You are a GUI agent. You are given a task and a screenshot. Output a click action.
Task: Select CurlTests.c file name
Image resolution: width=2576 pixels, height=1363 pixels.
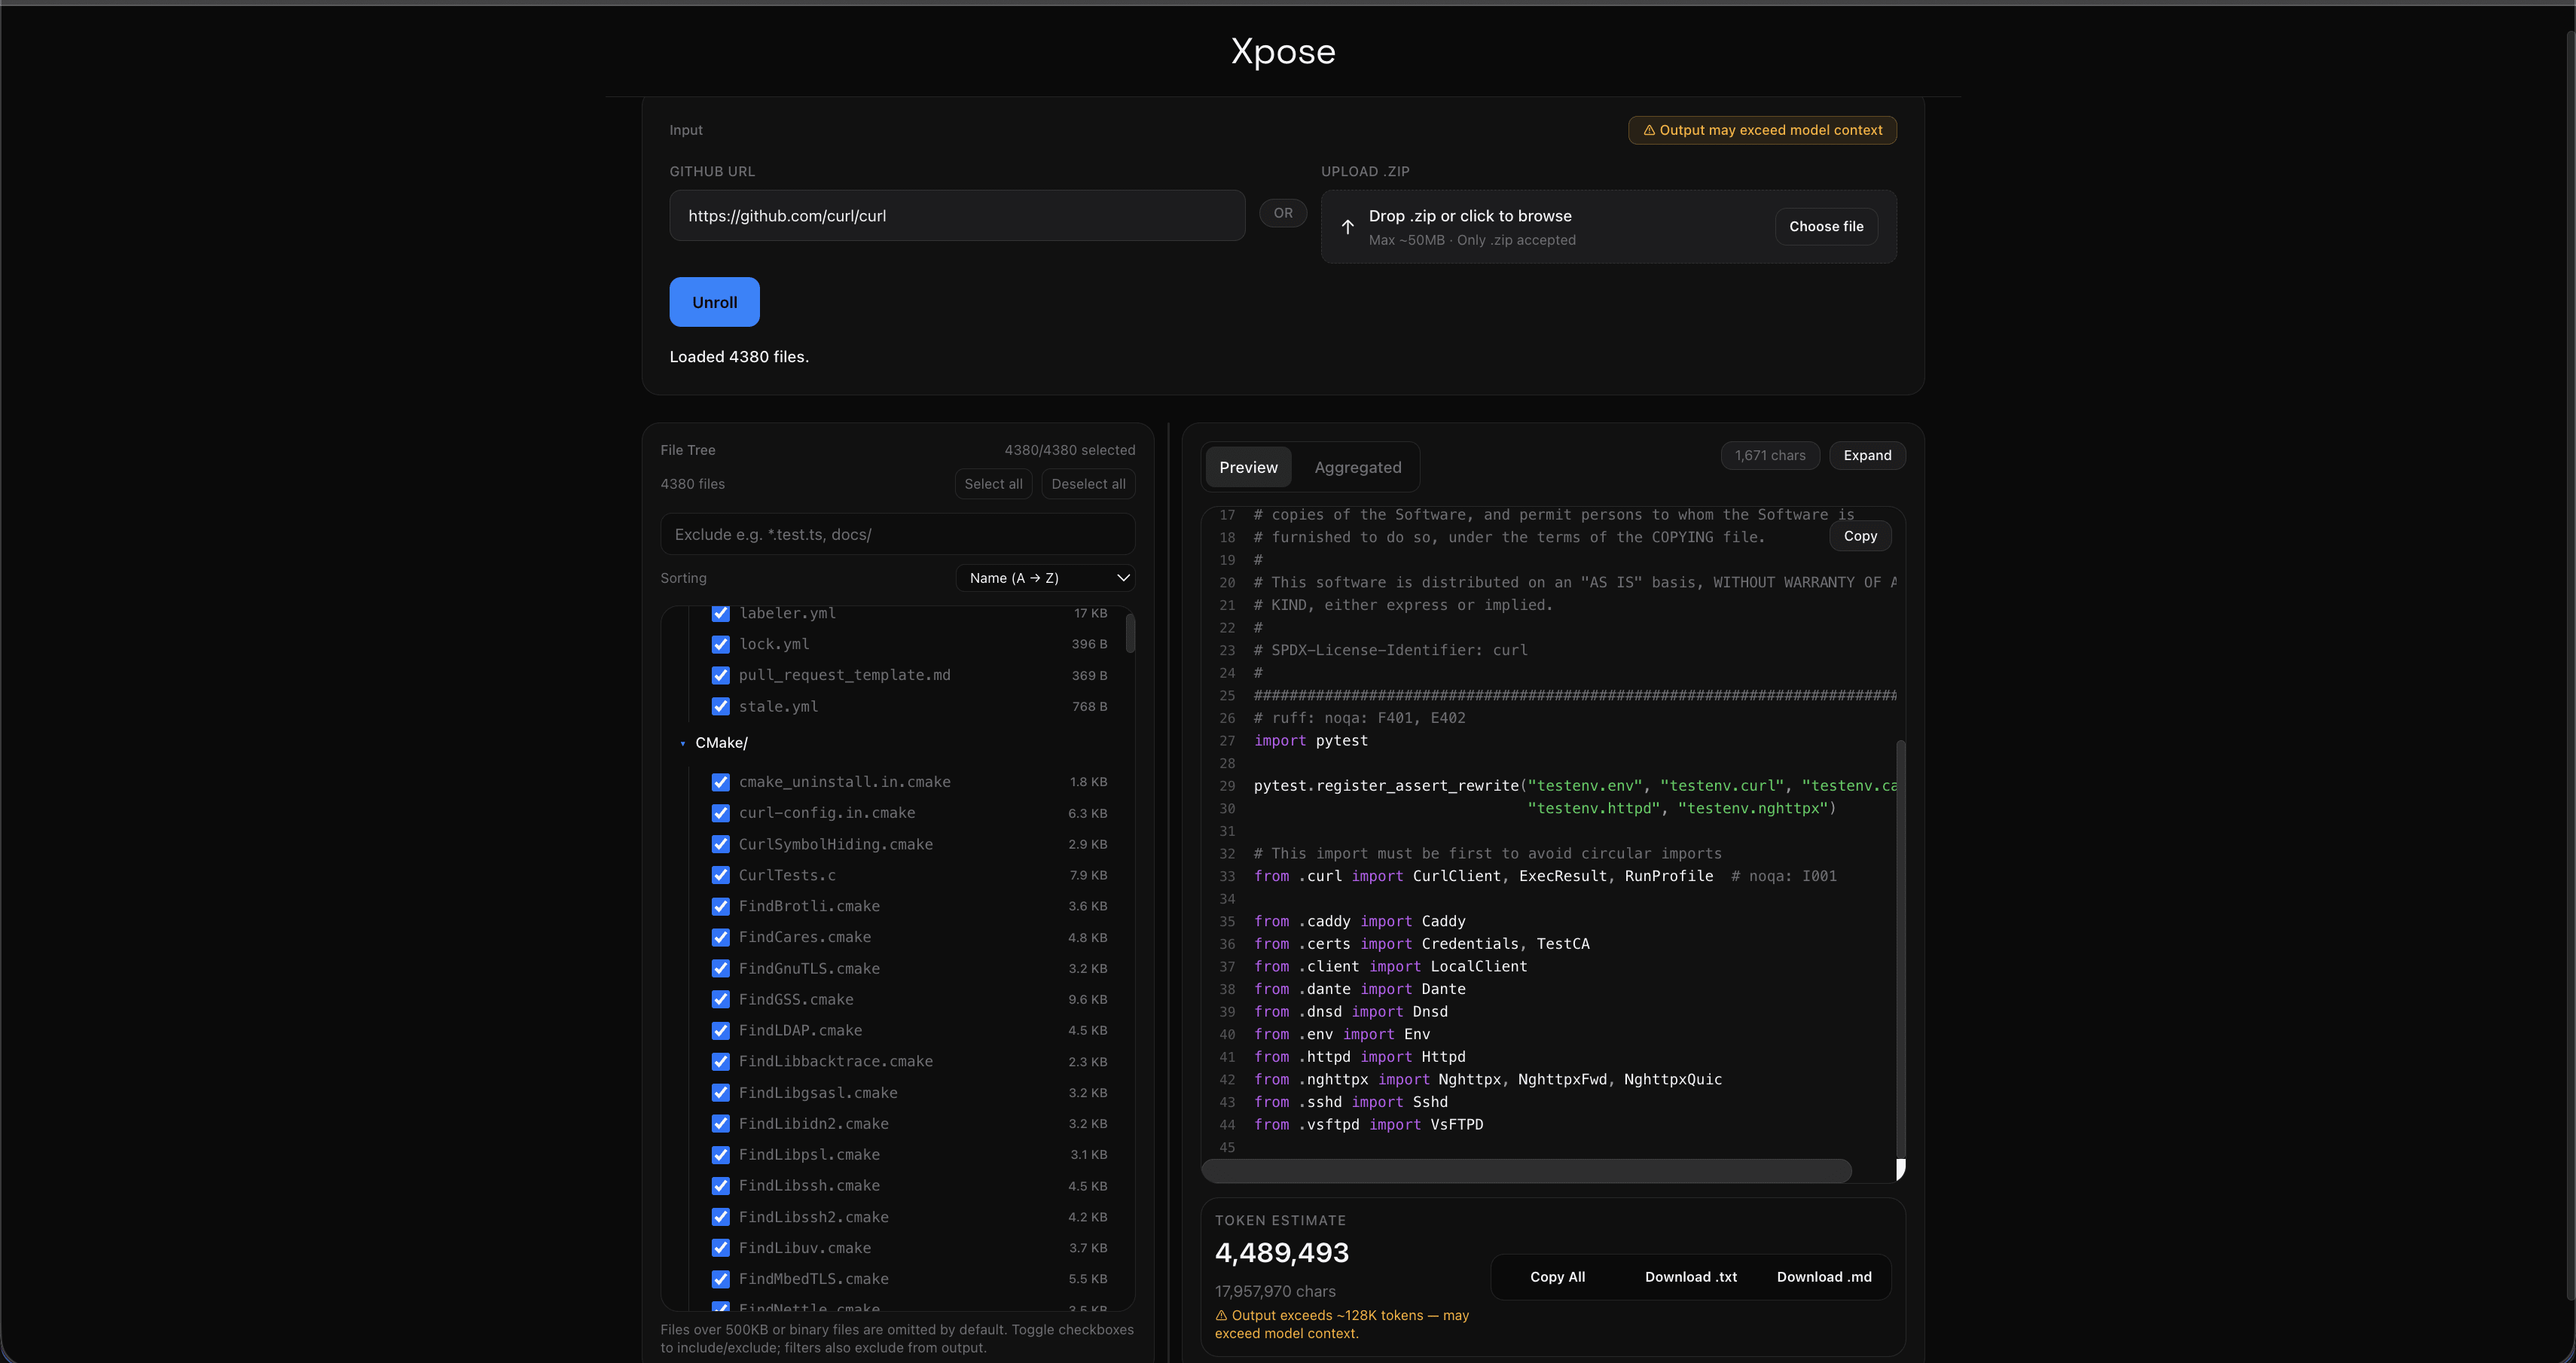tap(787, 875)
